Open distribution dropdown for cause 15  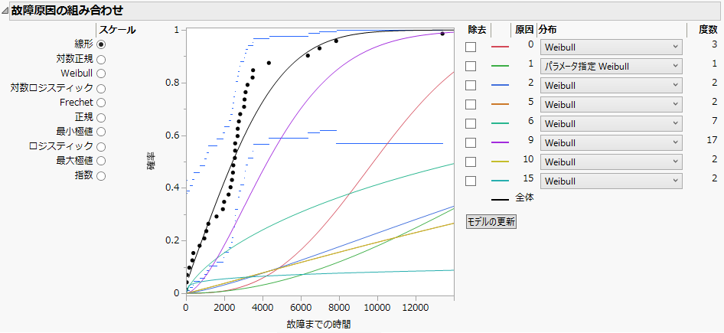[x=611, y=181]
